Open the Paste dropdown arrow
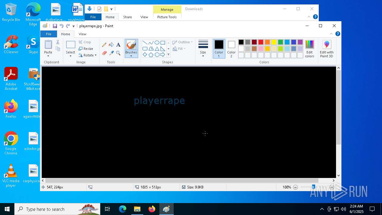 [x=48, y=56]
